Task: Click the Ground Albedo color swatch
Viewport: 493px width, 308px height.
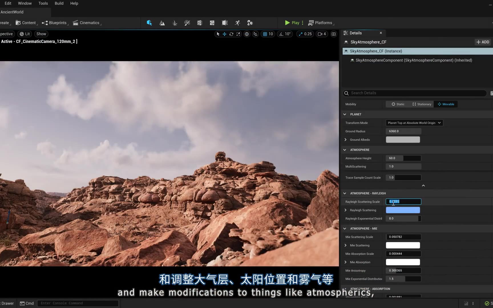Action: pyautogui.click(x=403, y=140)
